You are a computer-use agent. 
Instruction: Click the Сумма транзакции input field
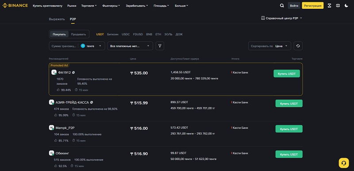(64, 46)
